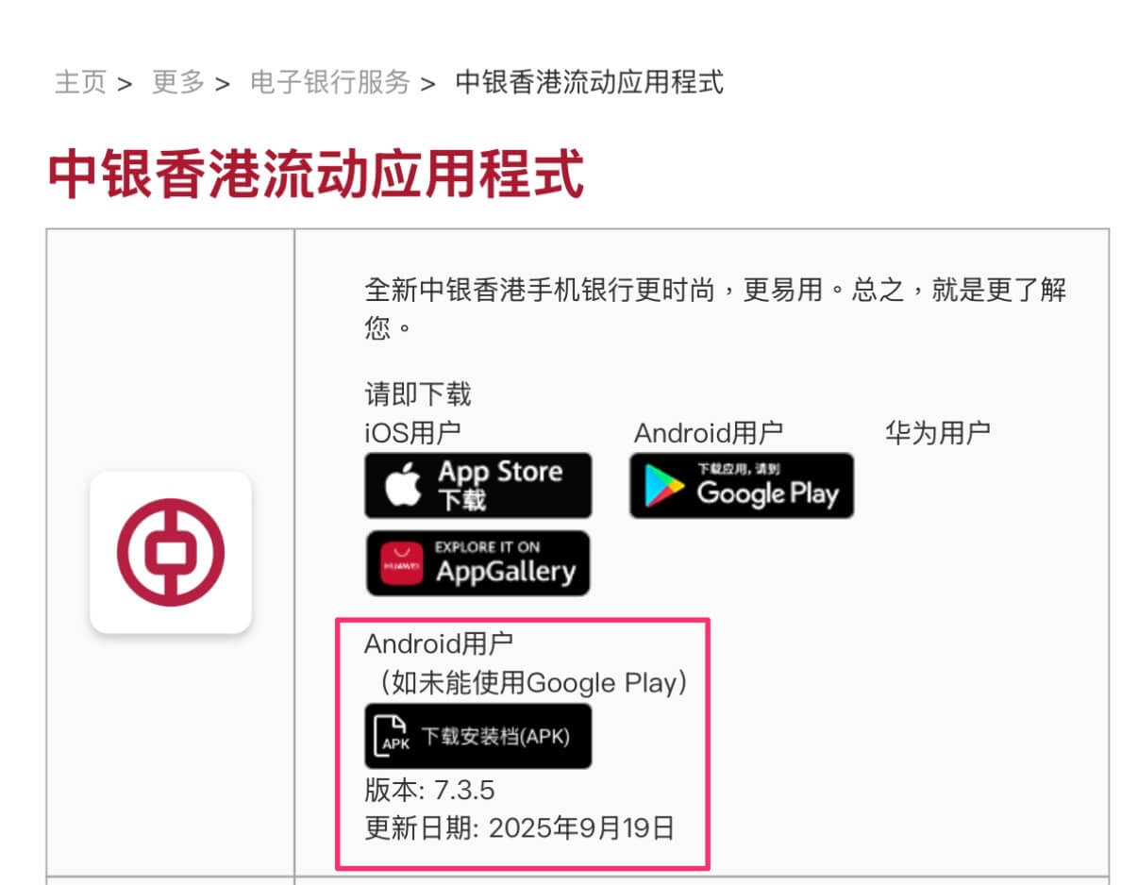Click the （如未能使用Google Play） note
The width and height of the screenshot is (1138, 885).
coord(527,682)
